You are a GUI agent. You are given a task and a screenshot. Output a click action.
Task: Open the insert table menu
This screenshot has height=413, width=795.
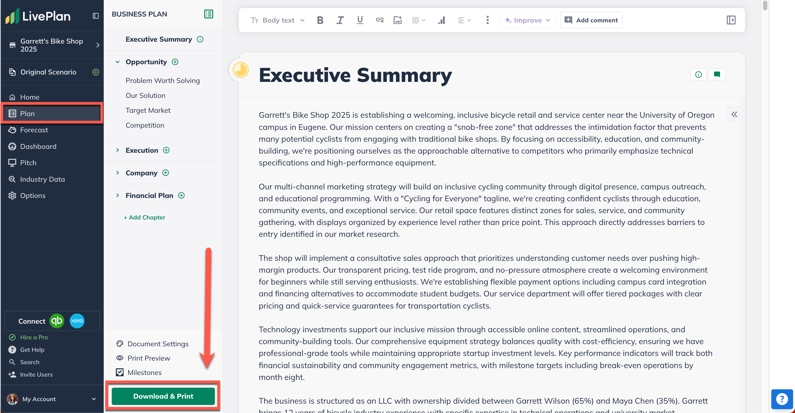pyautogui.click(x=418, y=20)
